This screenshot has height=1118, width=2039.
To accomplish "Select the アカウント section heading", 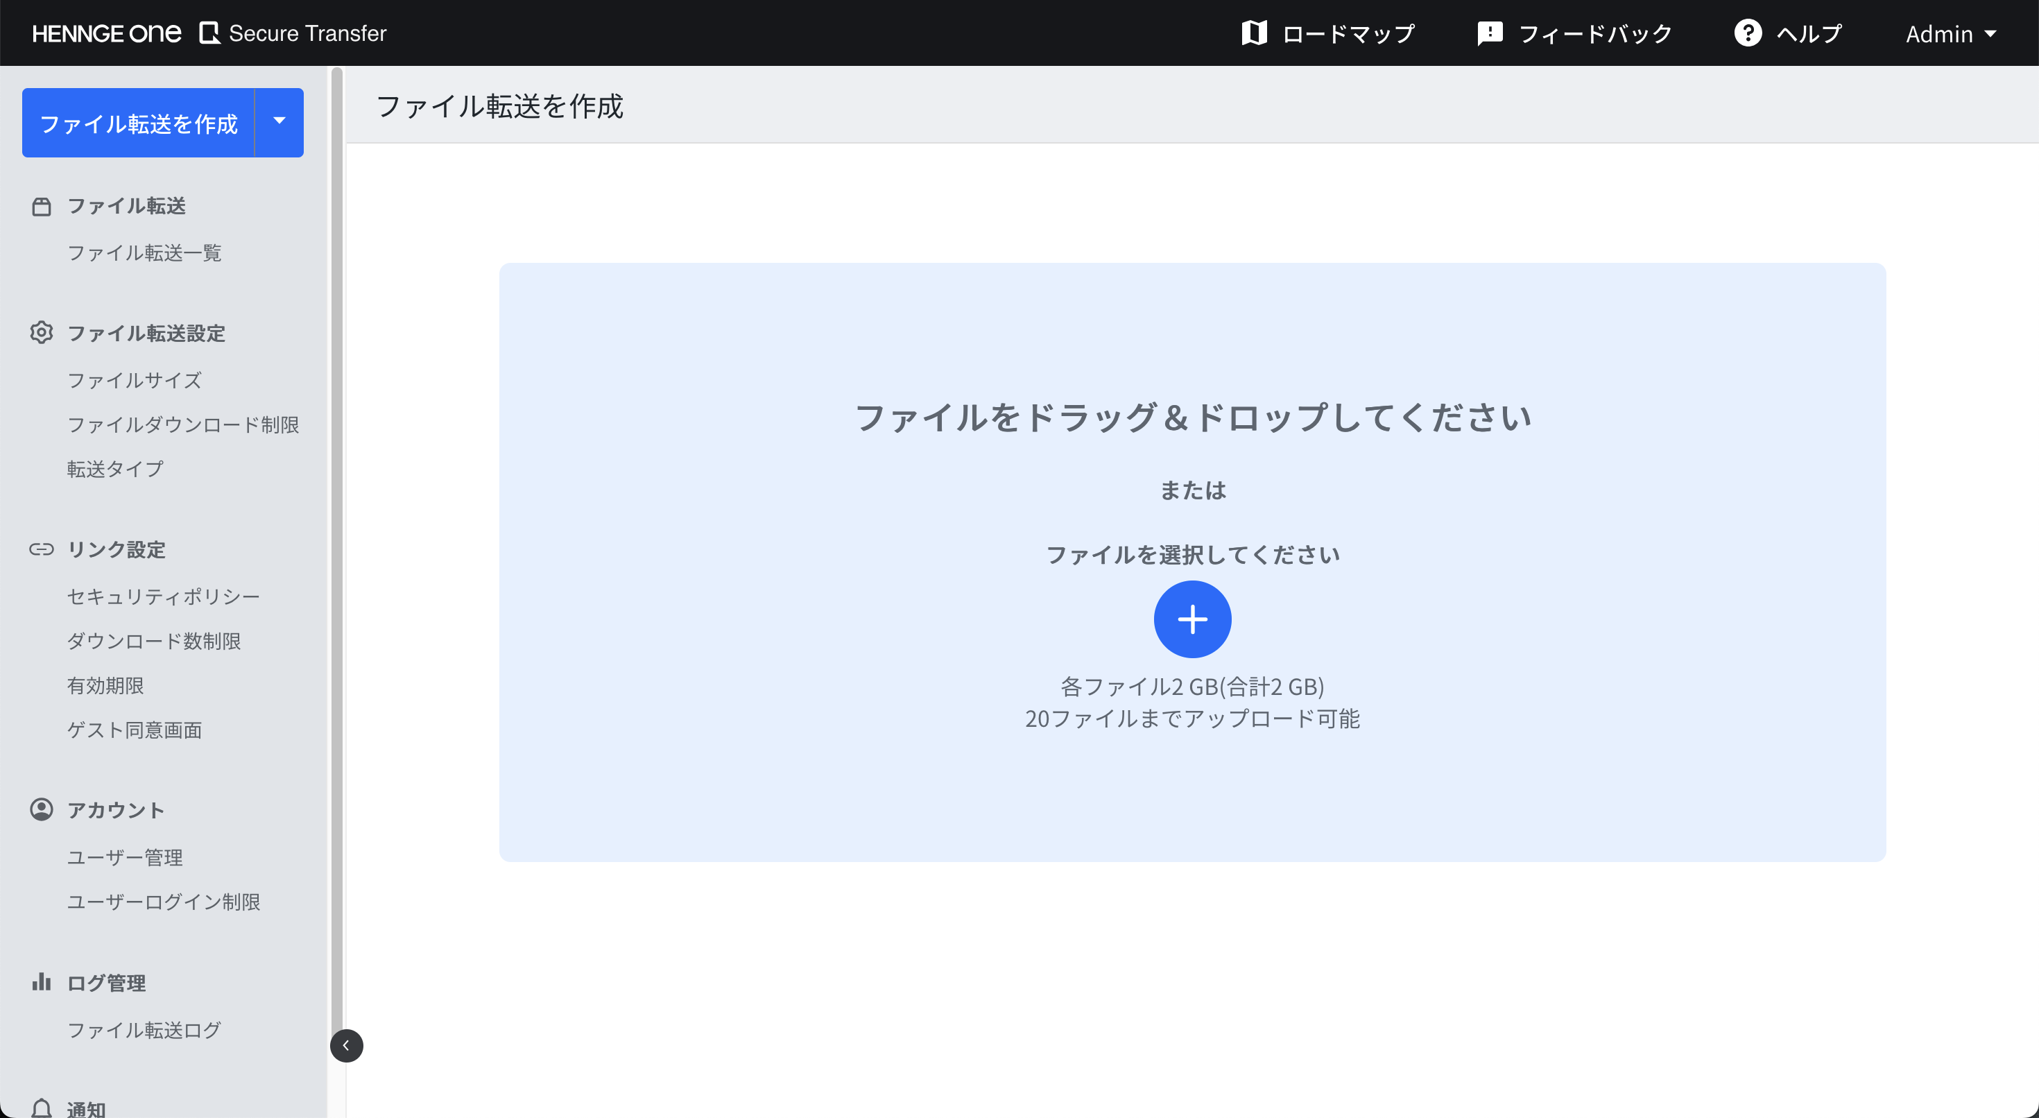I will tap(116, 809).
